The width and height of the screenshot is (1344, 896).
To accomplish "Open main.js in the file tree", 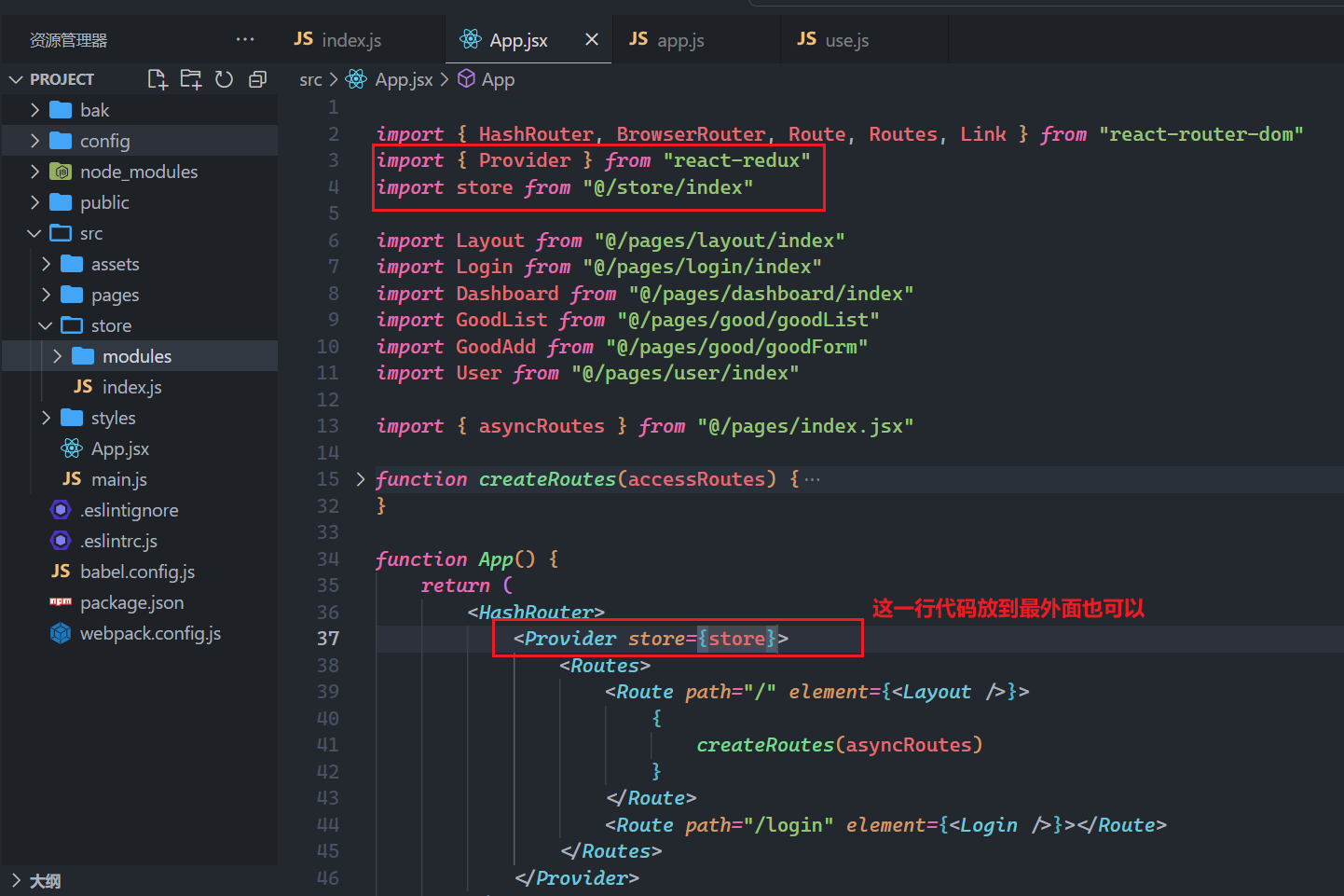I will click(x=140, y=479).
